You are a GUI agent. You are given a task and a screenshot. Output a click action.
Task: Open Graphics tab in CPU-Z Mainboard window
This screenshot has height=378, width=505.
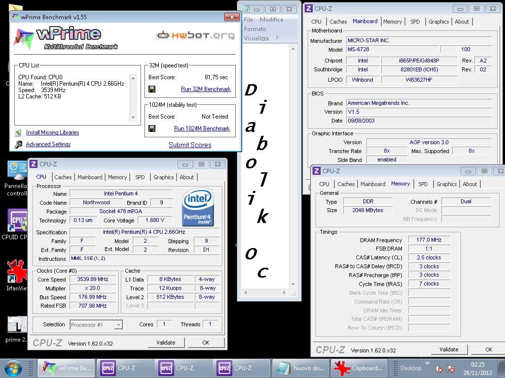coord(438,22)
